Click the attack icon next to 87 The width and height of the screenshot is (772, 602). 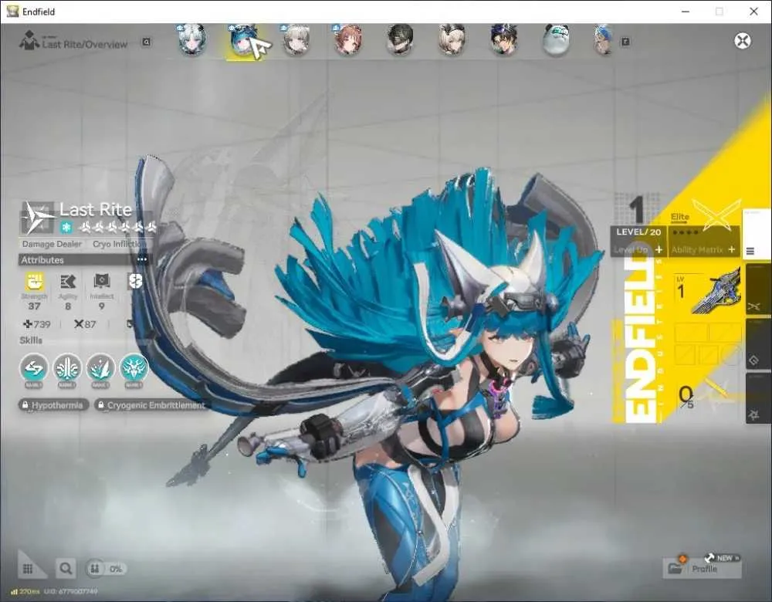coord(78,324)
